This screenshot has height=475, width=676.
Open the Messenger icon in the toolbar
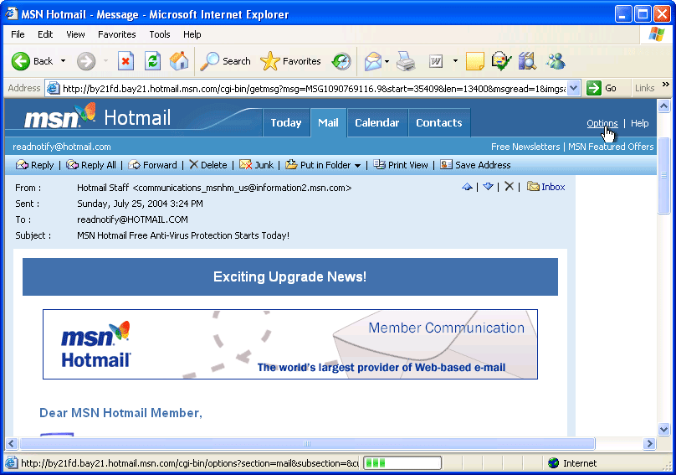point(556,61)
